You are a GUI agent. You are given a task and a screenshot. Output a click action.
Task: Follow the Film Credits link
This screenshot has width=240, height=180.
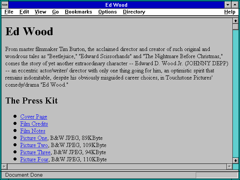click(34, 124)
